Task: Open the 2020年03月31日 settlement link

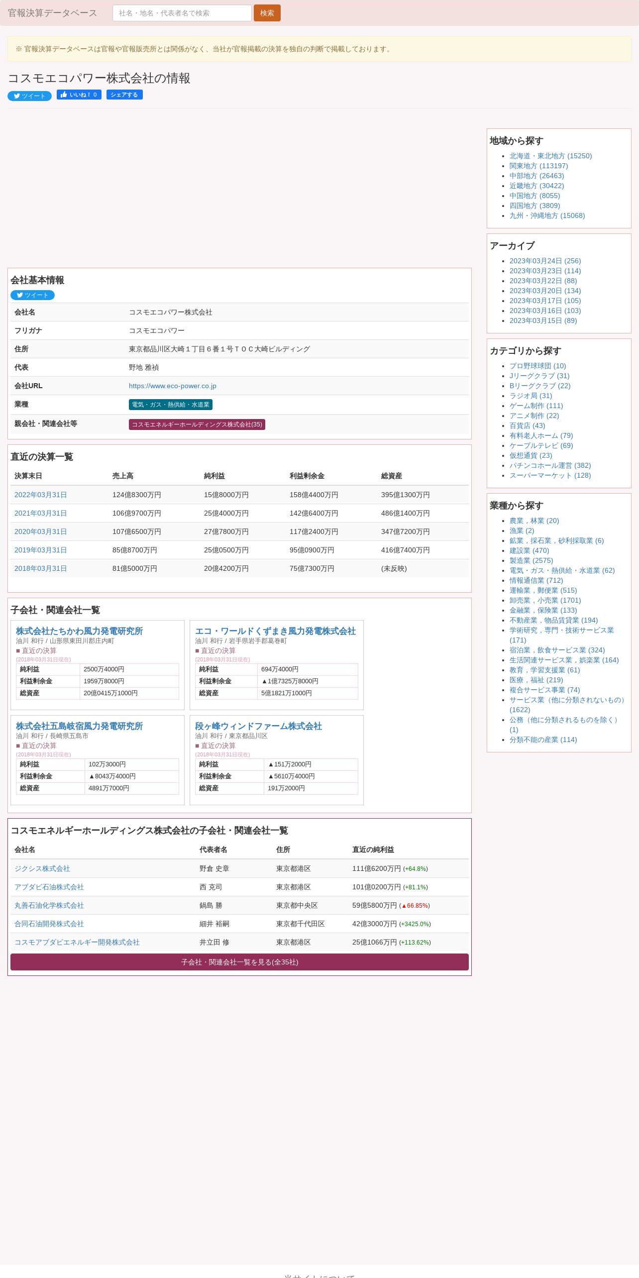Action: coord(40,532)
